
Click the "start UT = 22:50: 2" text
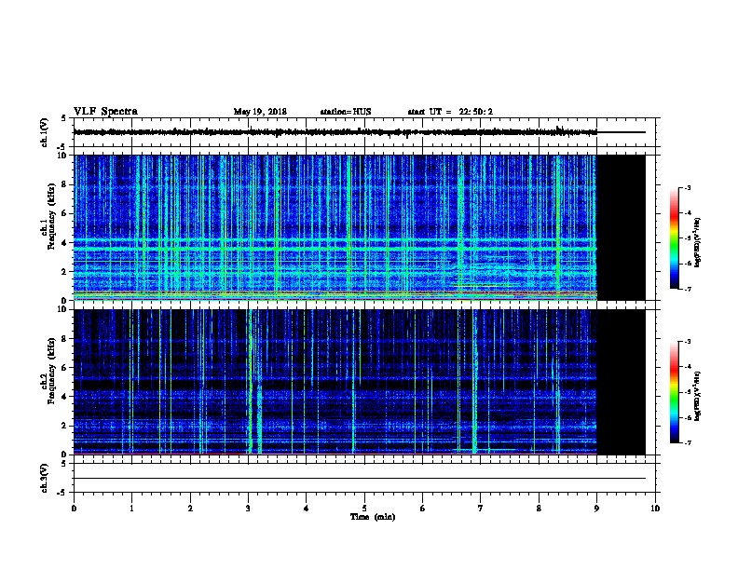click(450, 112)
